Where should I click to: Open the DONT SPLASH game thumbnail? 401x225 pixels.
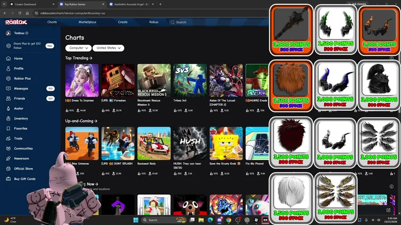[118, 143]
